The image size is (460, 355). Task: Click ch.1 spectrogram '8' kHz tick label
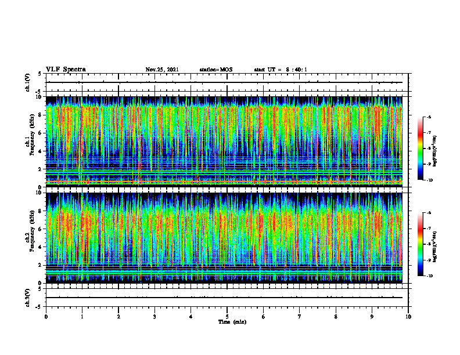pyautogui.click(x=41, y=115)
